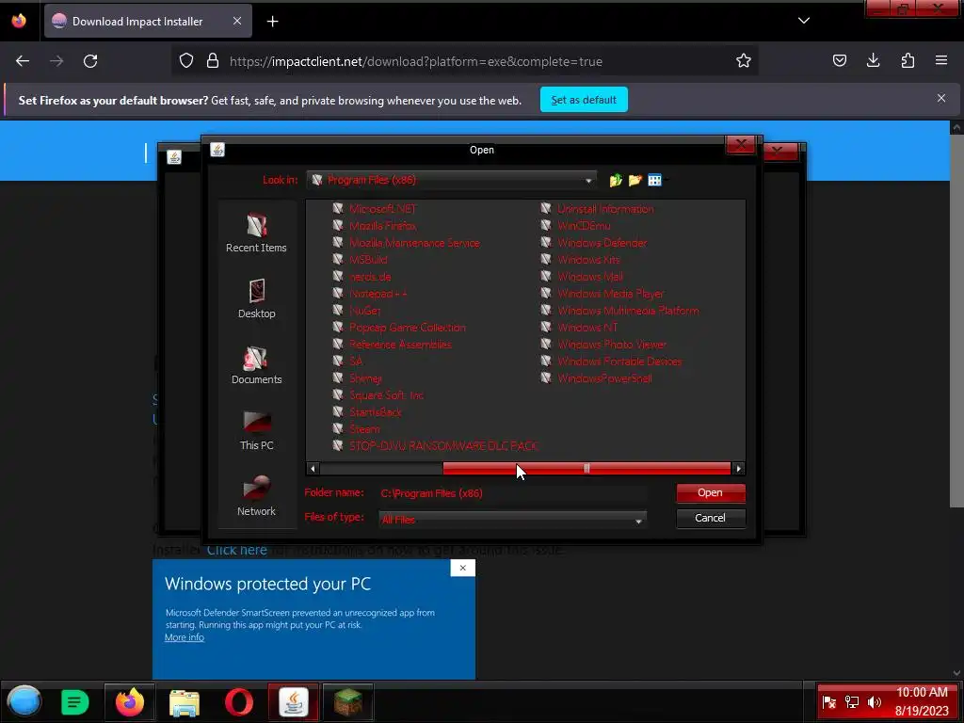Open Firefox hamburger application menu

941,60
